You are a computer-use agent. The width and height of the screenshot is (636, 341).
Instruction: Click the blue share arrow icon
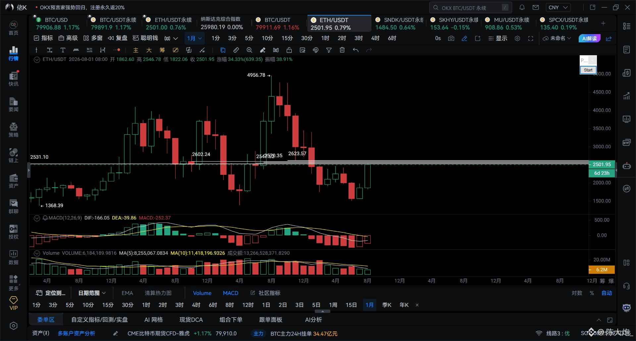[609, 38]
